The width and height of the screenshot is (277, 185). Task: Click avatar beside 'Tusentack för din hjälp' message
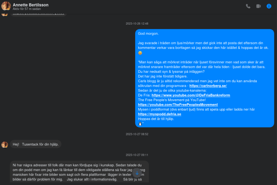pyautogui.click(x=5, y=144)
